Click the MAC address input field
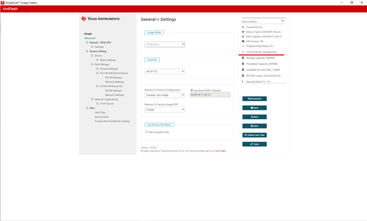The height and width of the screenshot is (221, 367). click(210, 95)
